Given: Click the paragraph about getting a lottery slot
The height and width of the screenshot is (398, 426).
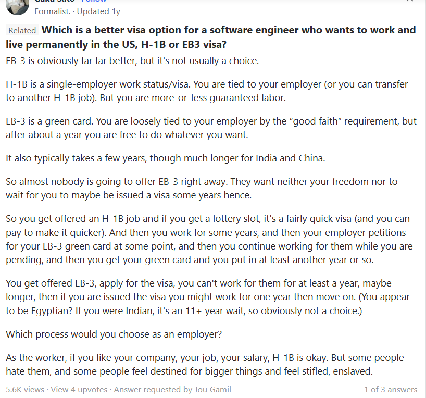Looking at the screenshot, I should [x=208, y=239].
